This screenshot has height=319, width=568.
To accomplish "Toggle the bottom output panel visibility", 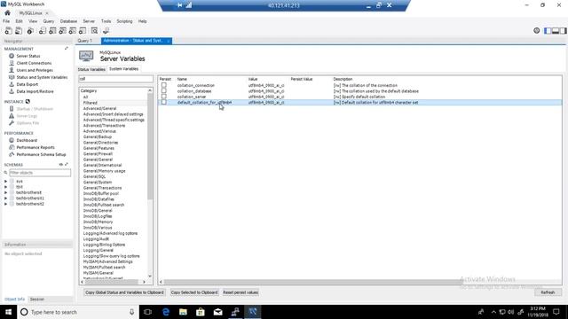I will click(556, 31).
